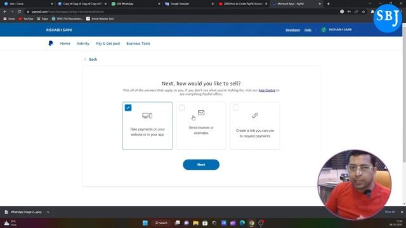Viewport: 406px width, 228px height.
Task: Click the link icon on the payment link card
Action: [x=255, y=115]
